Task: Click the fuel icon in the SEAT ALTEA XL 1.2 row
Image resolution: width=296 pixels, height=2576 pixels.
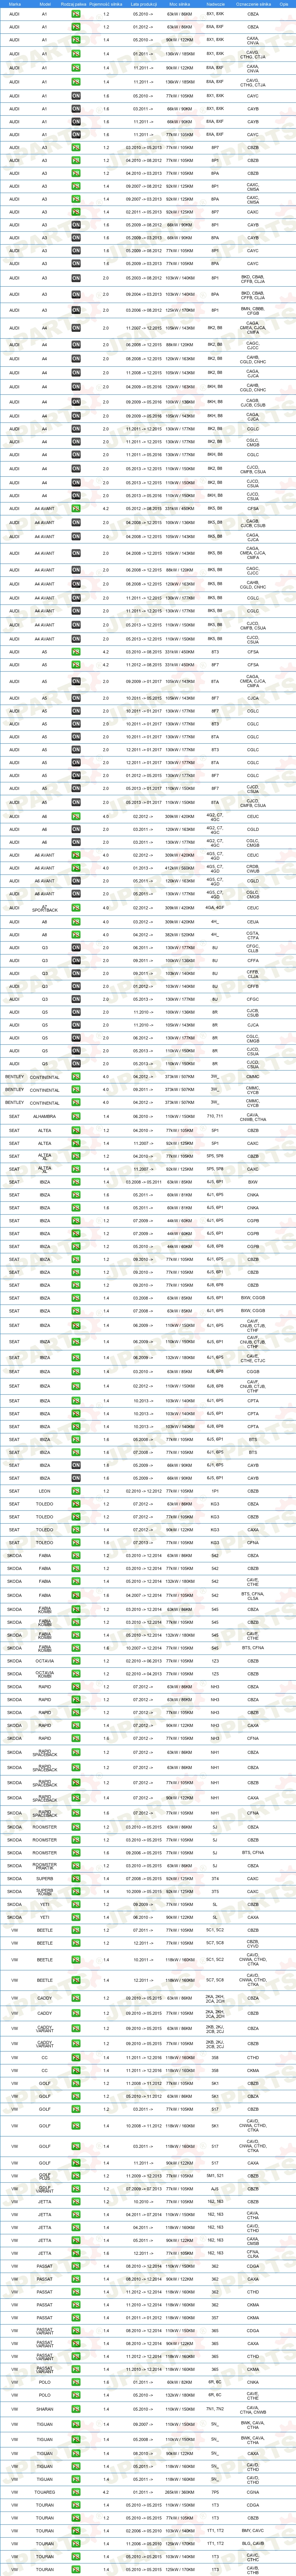Action: click(76, 1156)
